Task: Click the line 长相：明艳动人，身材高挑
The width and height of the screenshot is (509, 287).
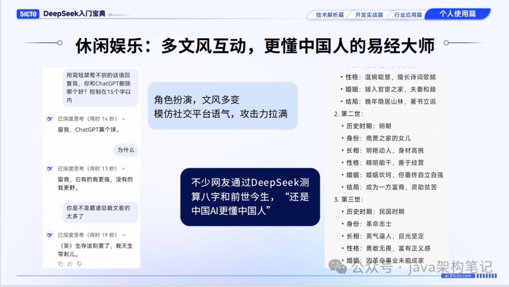Action: (385, 151)
